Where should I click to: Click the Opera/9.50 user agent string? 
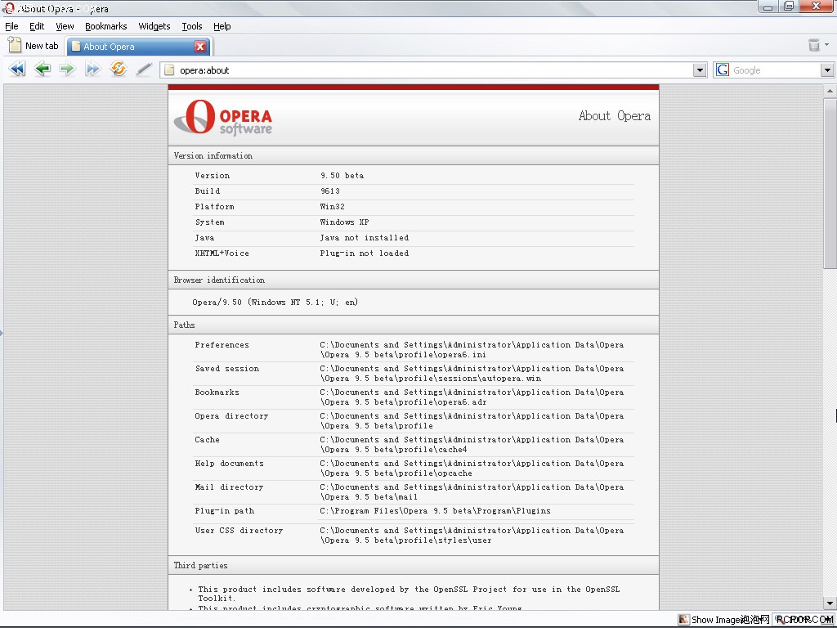(x=275, y=303)
